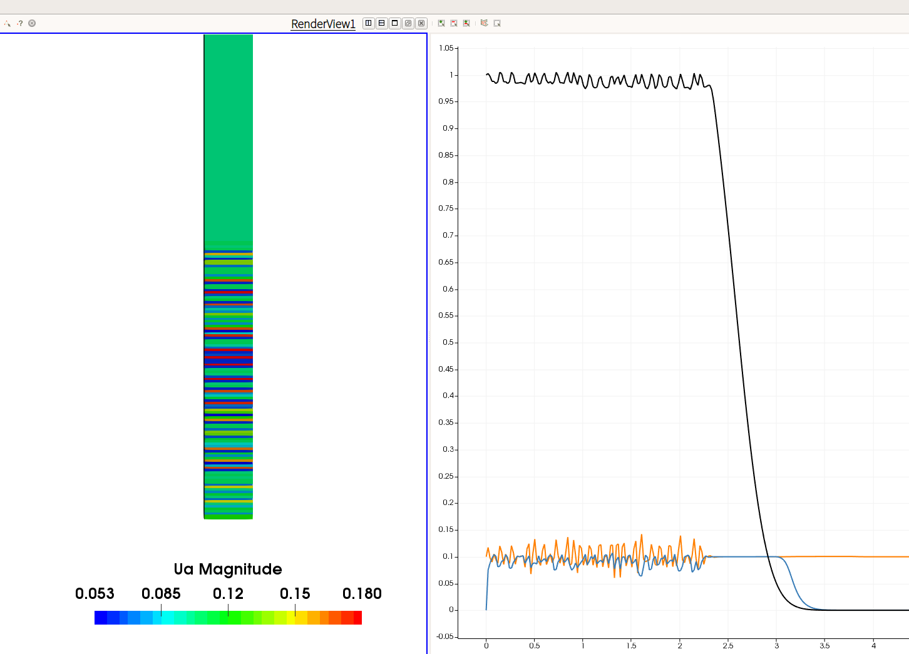Split RenderView1 horizontally

[369, 23]
